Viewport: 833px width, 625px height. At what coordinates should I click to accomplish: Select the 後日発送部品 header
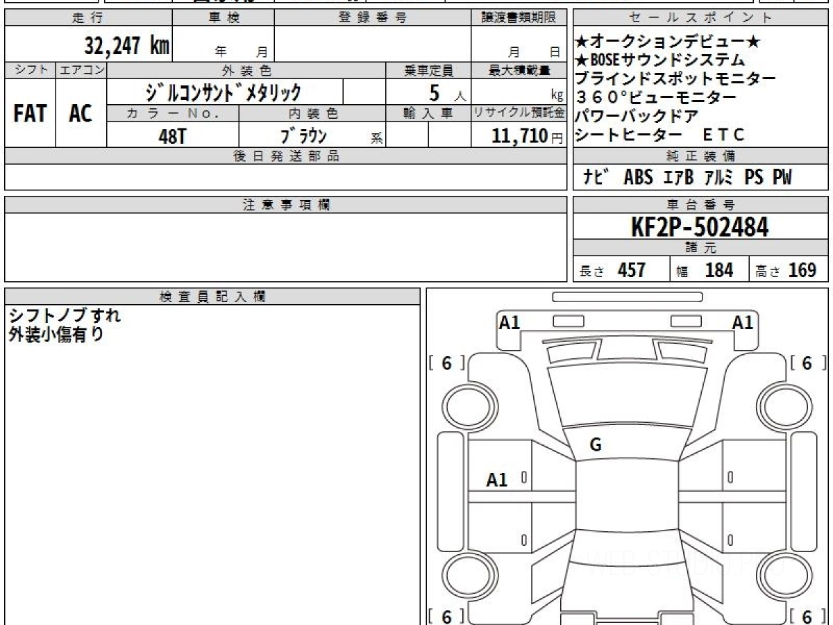(x=286, y=156)
